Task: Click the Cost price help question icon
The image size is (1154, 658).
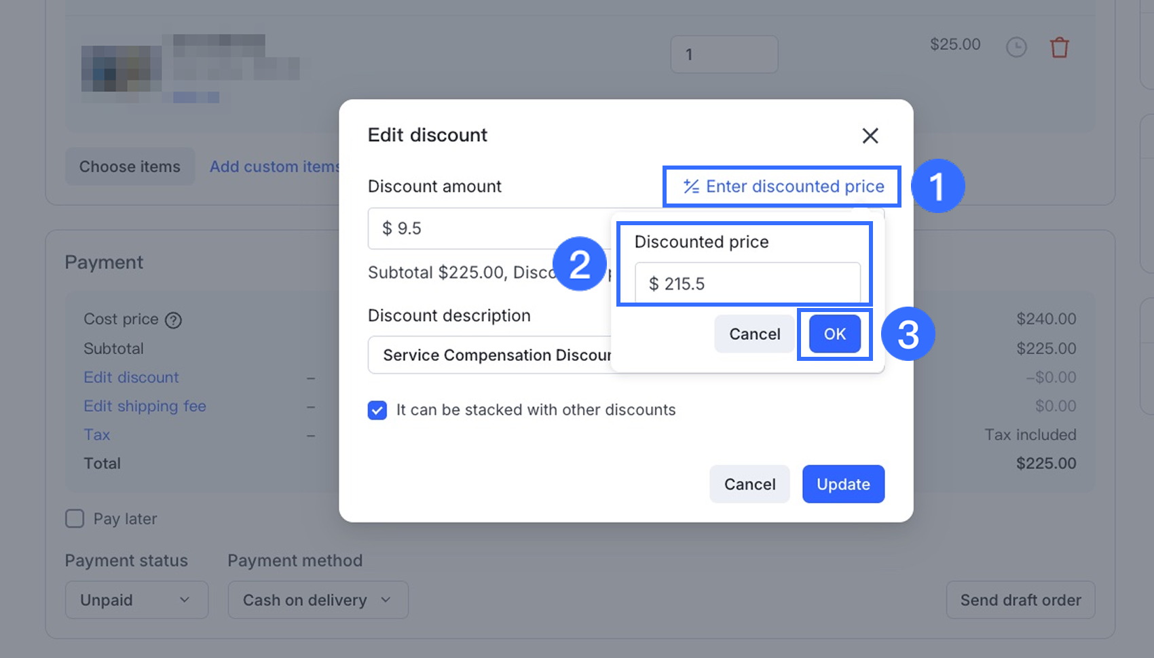Action: (x=174, y=320)
